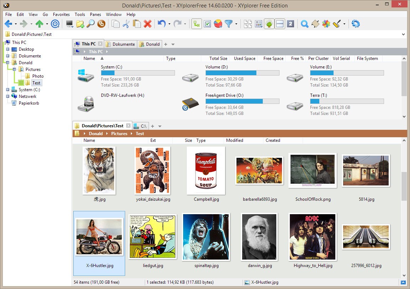Go up one folder with green arrow
This screenshot has width=410, height=289.
coord(39,24)
